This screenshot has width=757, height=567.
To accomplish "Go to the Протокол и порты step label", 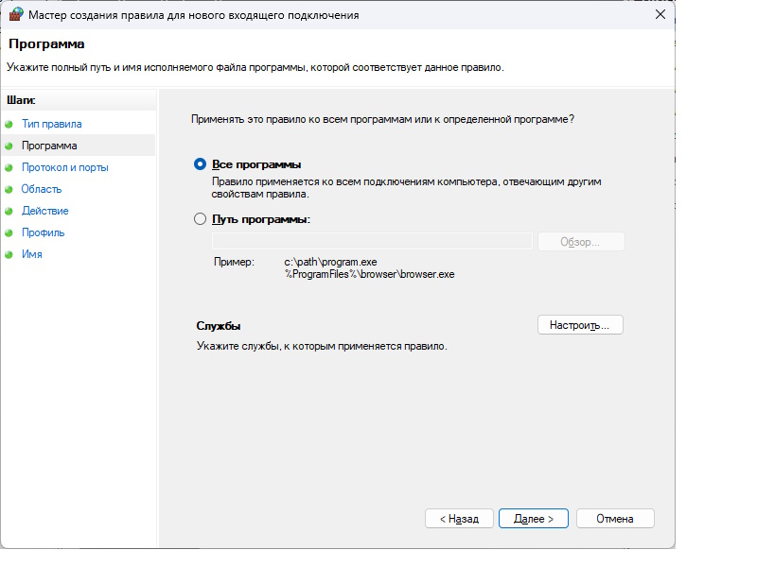I will click(64, 167).
